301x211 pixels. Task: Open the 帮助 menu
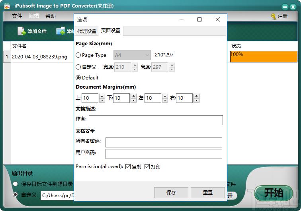(51, 16)
